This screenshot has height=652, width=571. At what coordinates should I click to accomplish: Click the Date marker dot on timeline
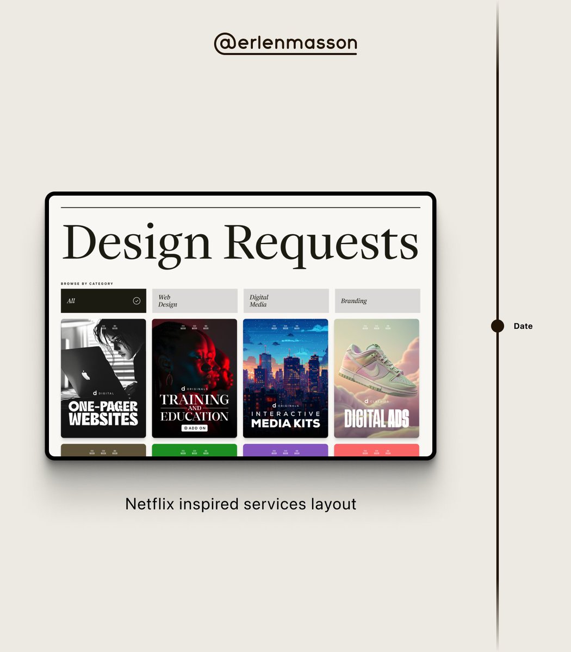coord(498,326)
